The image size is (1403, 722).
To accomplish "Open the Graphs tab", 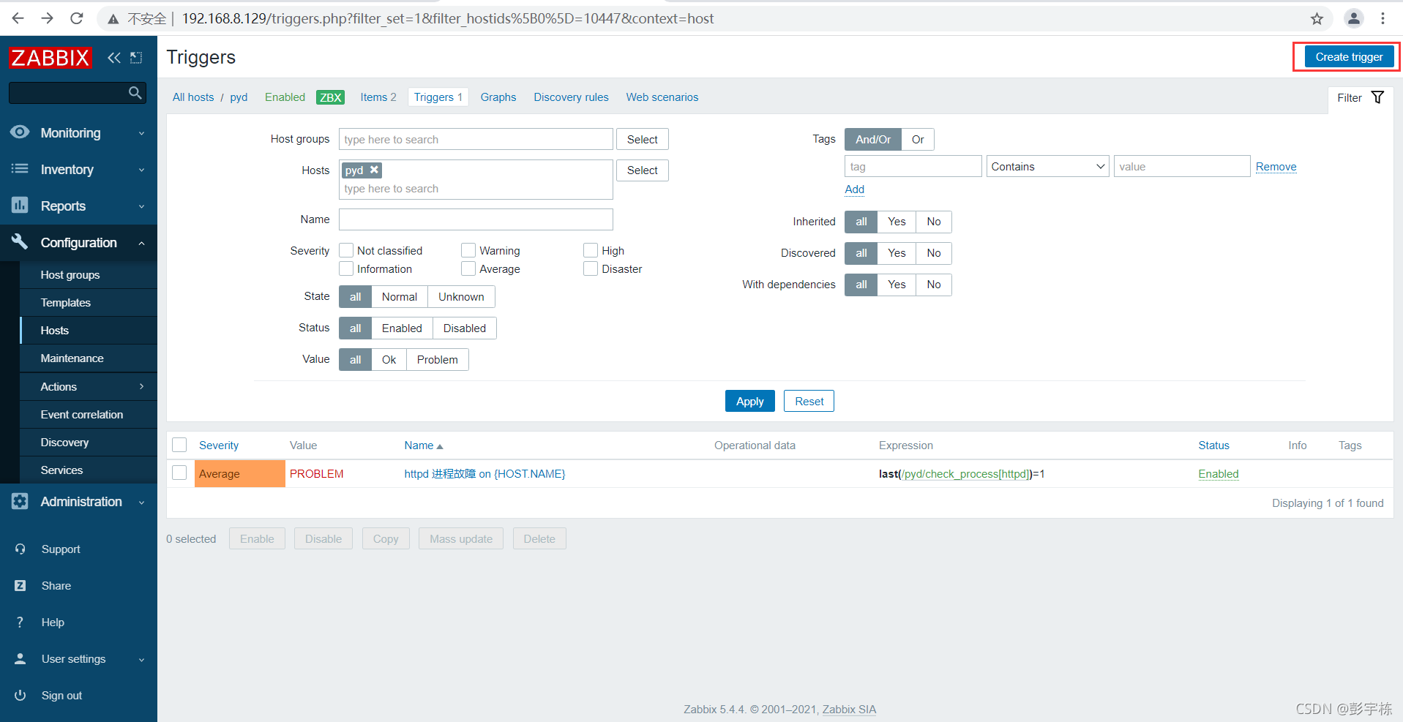I will click(x=498, y=97).
